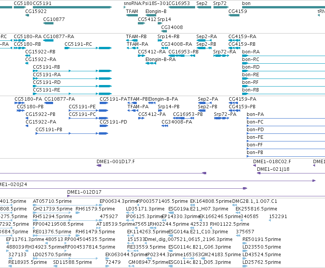Click clone DME1-021J18 label
This screenshot has height=268, width=325.
click(x=273, y=169)
